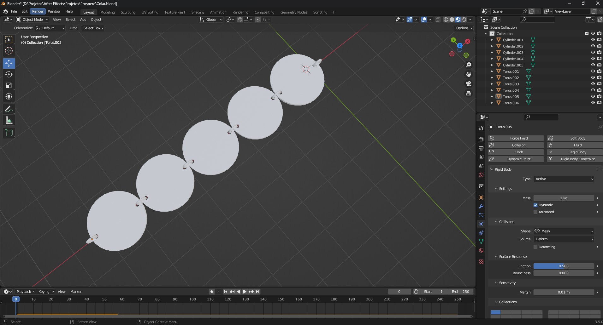This screenshot has height=325, width=603.
Task: Select the Cursor tool in toolbar
Action: (9, 51)
